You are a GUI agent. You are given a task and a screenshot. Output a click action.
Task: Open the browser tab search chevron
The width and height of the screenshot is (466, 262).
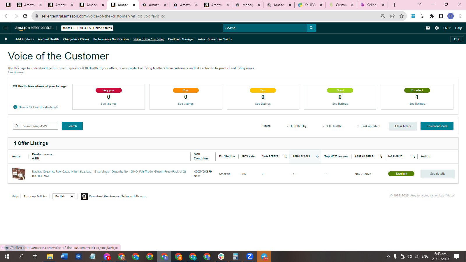point(419,4)
